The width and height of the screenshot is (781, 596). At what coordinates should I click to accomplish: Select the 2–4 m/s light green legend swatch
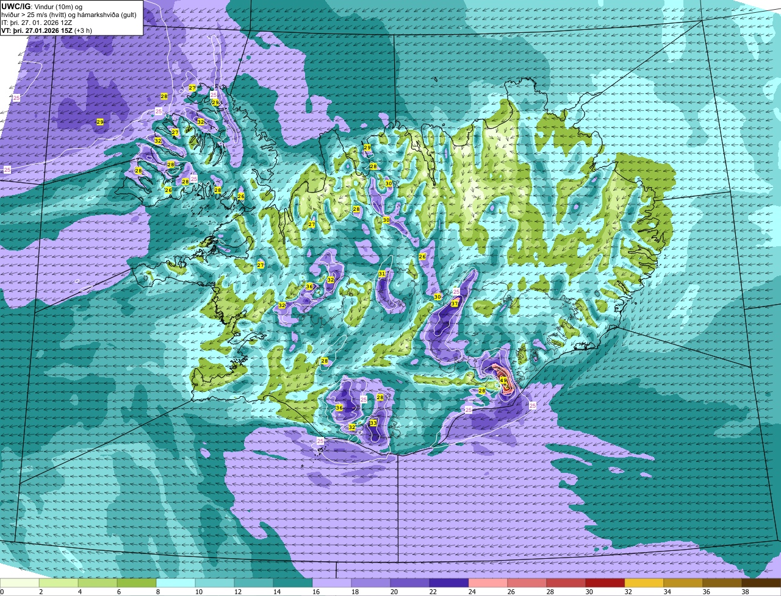pyautogui.click(x=59, y=583)
